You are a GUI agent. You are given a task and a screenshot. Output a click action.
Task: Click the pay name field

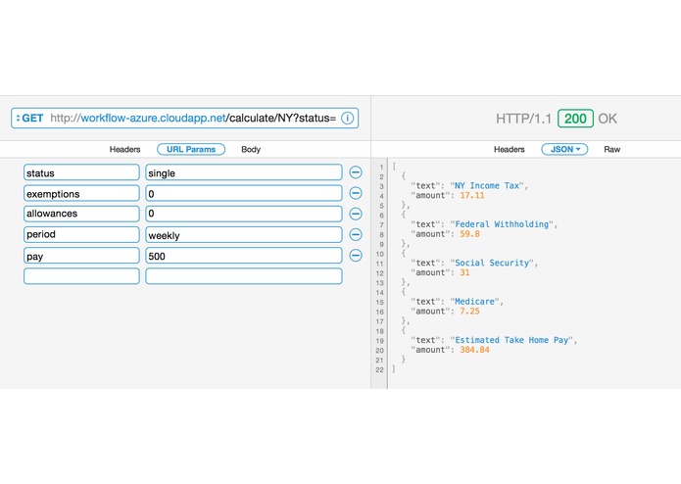point(81,256)
